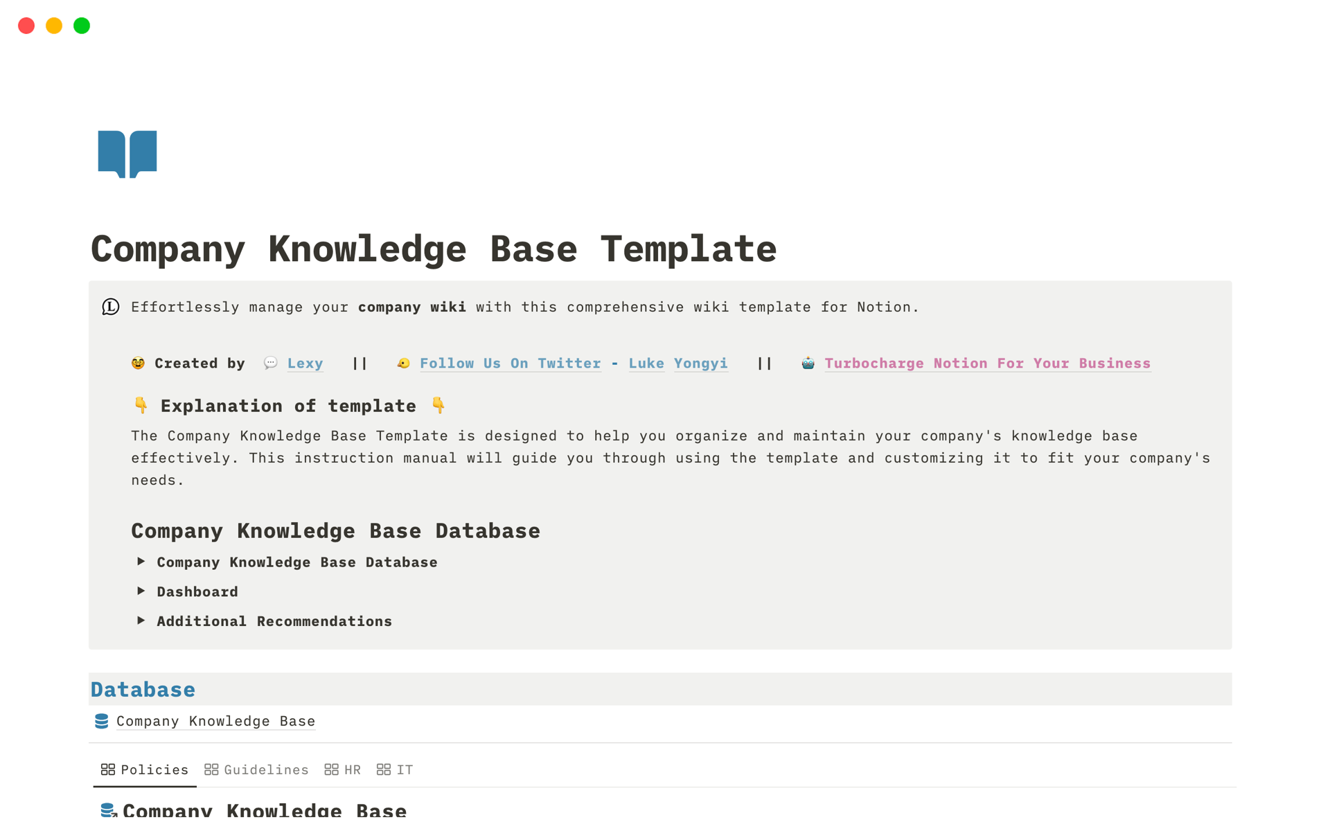
Task: Click the info circle icon
Action: coord(111,306)
